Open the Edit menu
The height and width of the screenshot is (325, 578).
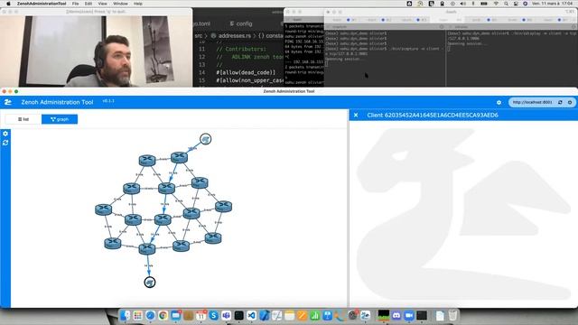coord(89,4)
